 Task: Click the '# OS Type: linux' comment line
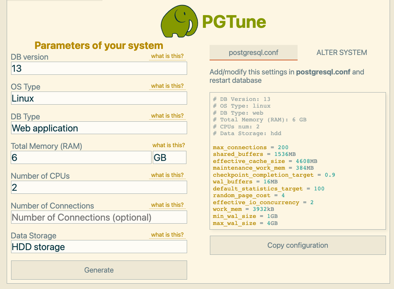(242, 106)
